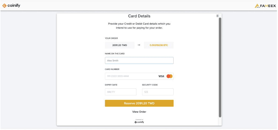
Task: Select the Security Code input field
Action: click(158, 92)
